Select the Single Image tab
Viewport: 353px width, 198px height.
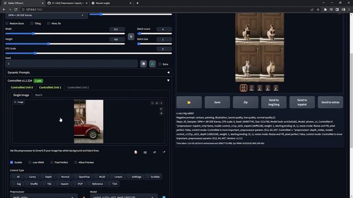(21, 95)
